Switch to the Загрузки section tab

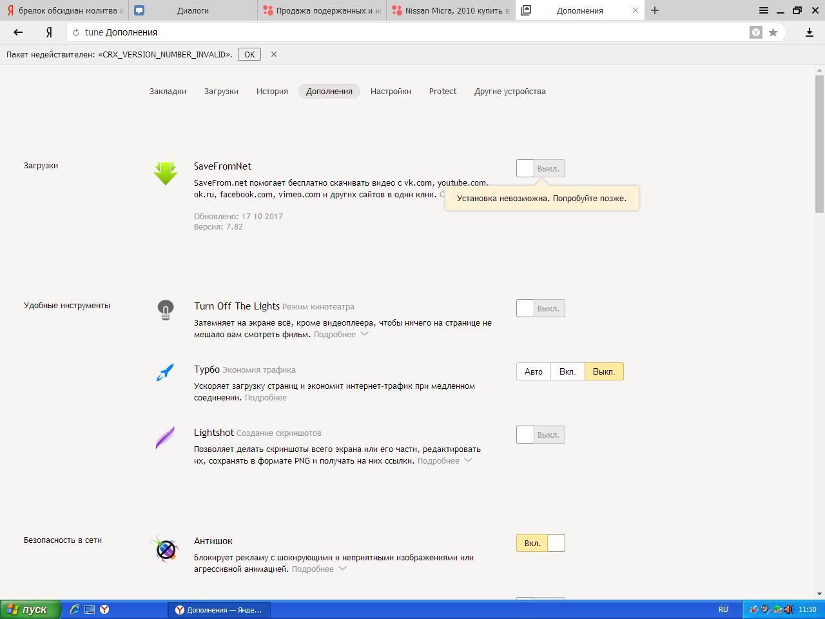pos(221,91)
